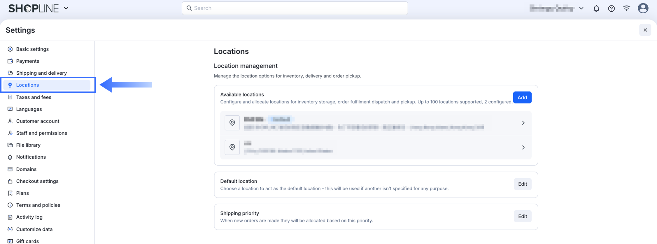This screenshot has width=657, height=244.
Task: Add a new available location
Action: coord(522,98)
